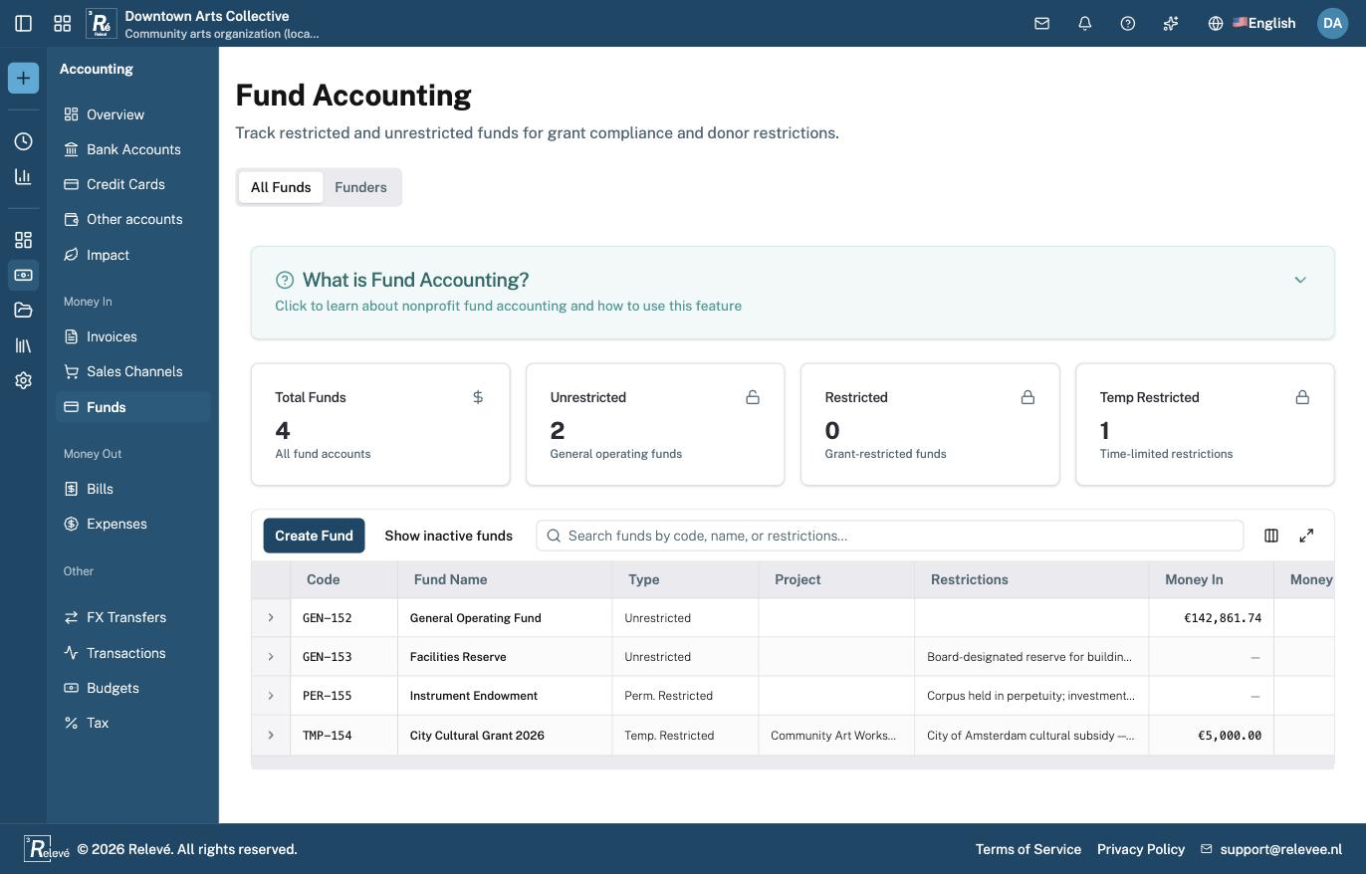Click the Create Fund button

click(314, 536)
